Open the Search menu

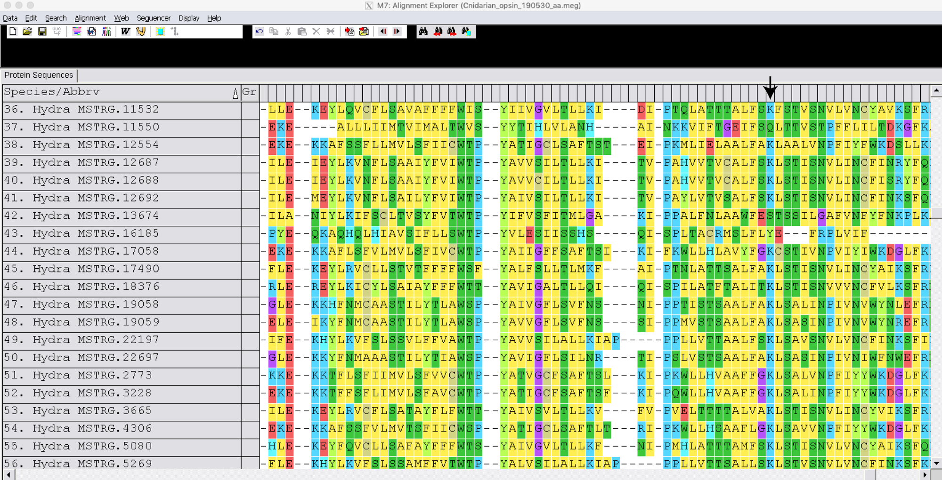point(56,18)
